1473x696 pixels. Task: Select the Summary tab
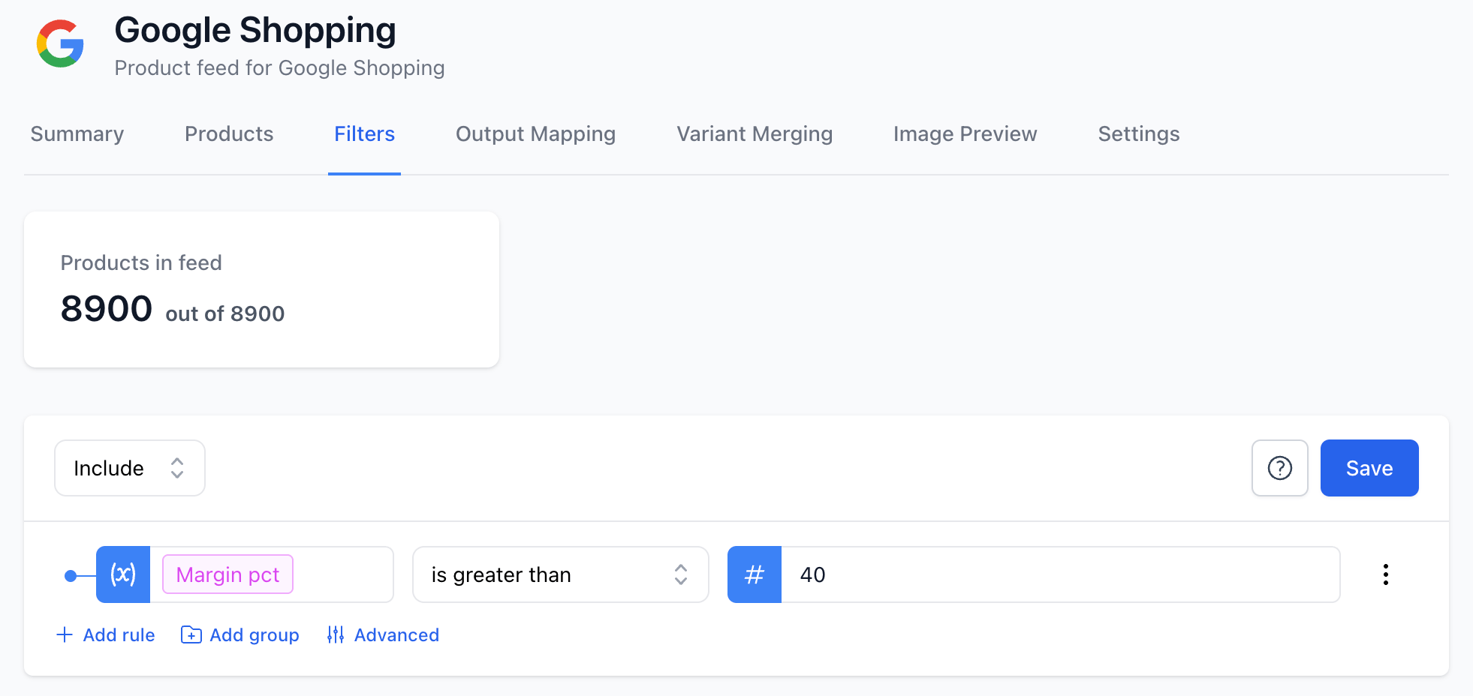coord(77,133)
